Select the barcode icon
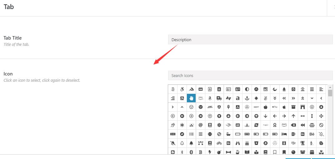Image resolution: width=335 pixels, height=159 pixels. tap(192, 134)
